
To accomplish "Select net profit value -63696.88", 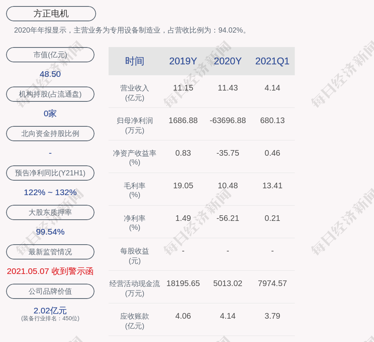I will (228, 120).
